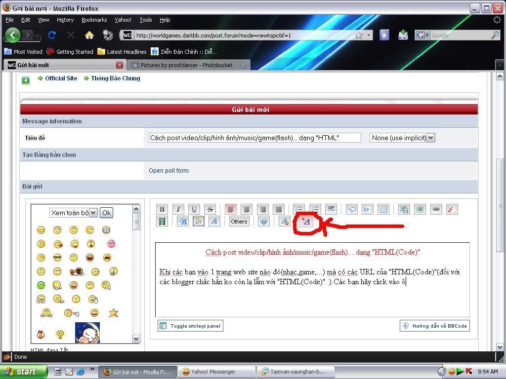The width and height of the screenshot is (506, 379).
Task: Insert a table into the post
Action: (383, 209)
